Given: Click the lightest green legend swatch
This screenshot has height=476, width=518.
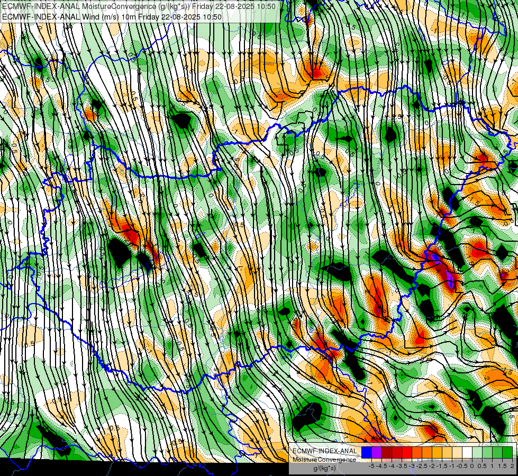Looking at the screenshot, I should point(477,453).
